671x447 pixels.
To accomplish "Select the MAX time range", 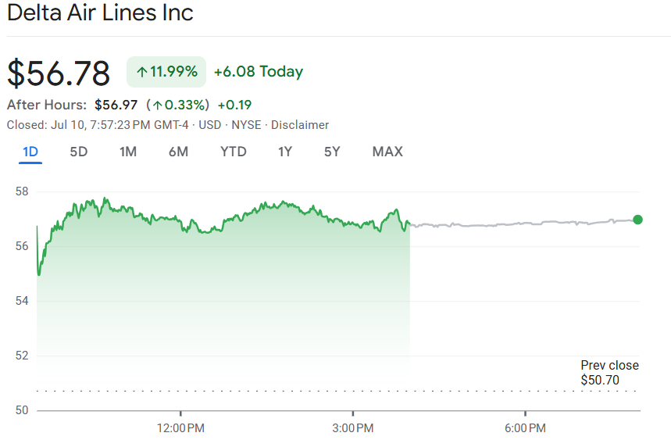I will pos(387,152).
